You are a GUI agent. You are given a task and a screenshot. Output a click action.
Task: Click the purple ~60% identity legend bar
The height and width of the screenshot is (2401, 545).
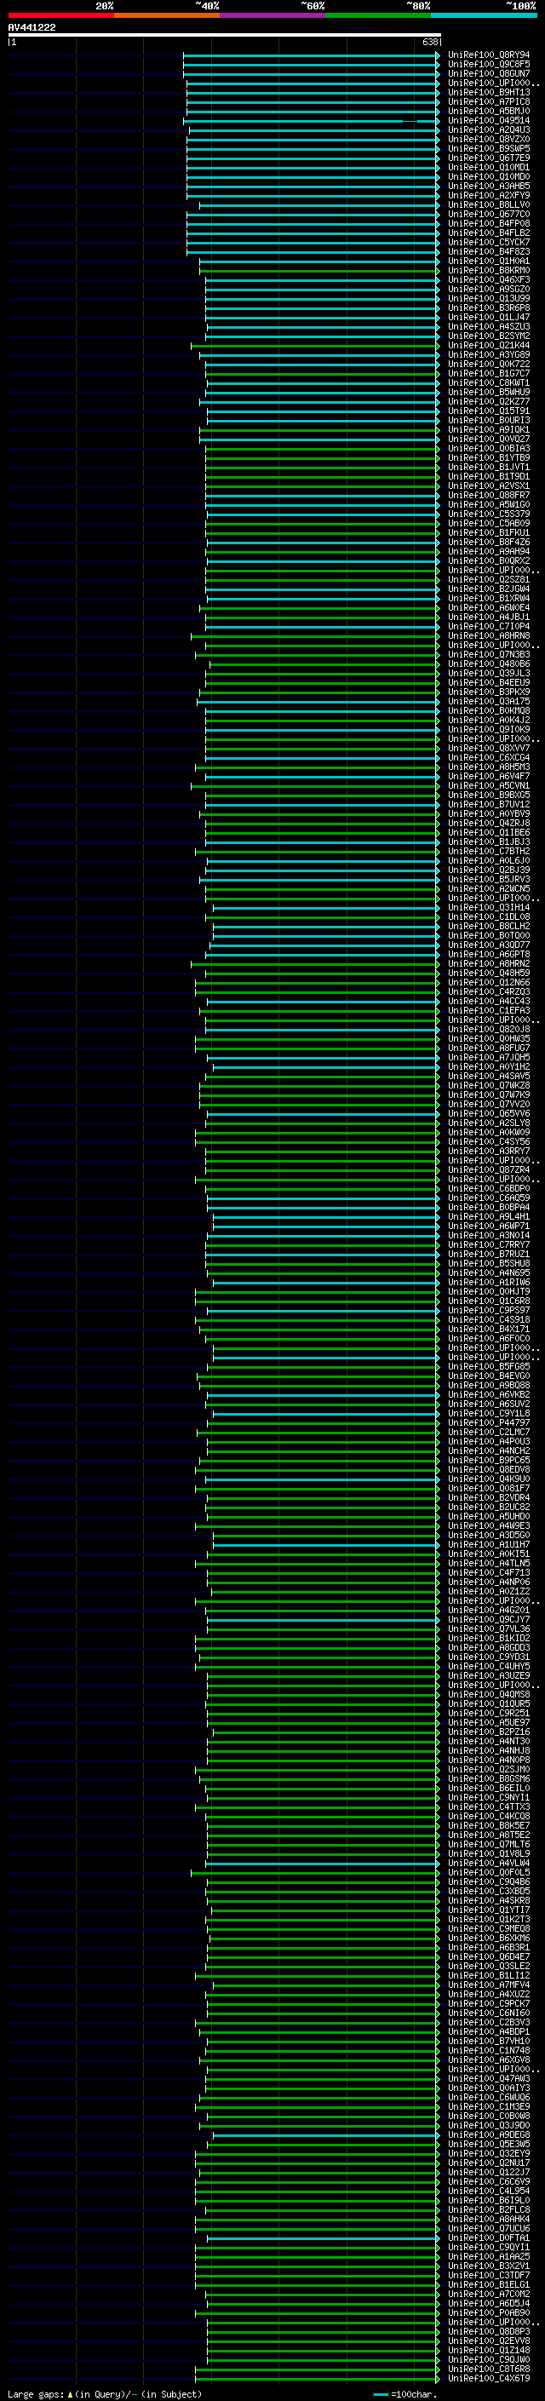[x=272, y=16]
